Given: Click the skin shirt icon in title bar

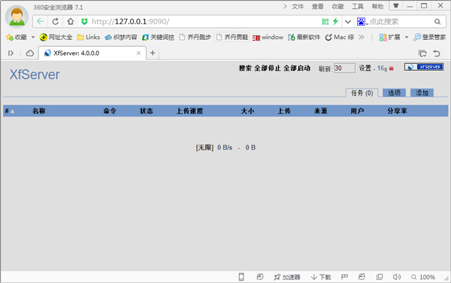Looking at the screenshot, I should pyautogui.click(x=396, y=5).
